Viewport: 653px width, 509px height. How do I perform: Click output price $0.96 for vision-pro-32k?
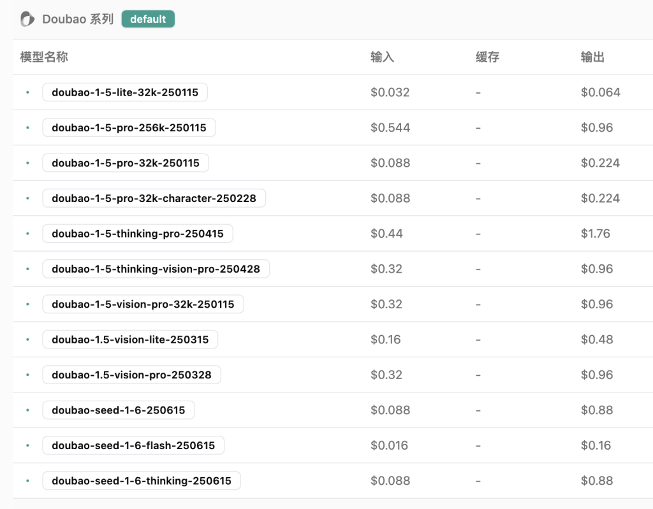point(597,305)
